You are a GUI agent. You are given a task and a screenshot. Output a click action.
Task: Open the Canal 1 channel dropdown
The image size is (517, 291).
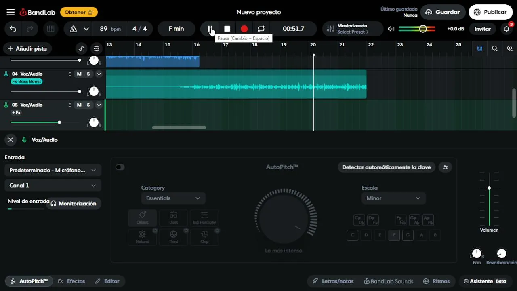(x=53, y=186)
